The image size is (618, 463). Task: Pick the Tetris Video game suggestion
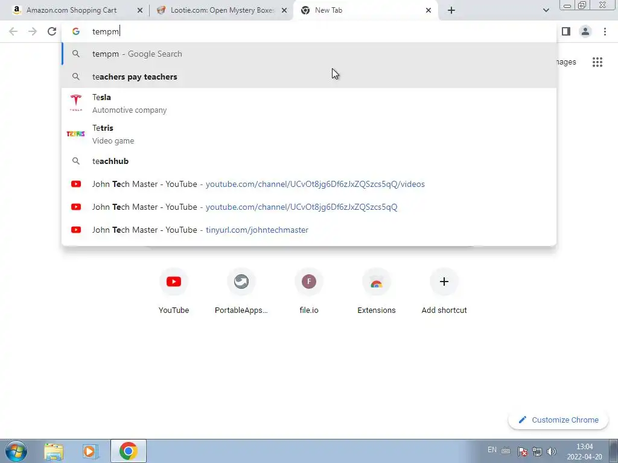point(309,134)
